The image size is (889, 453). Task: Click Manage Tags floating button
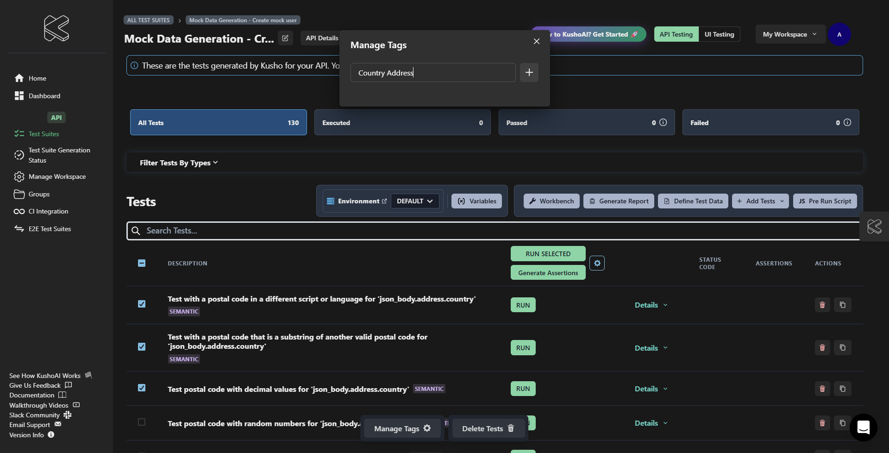pos(402,428)
